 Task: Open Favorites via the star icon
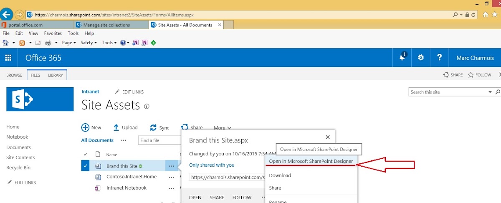point(494,14)
